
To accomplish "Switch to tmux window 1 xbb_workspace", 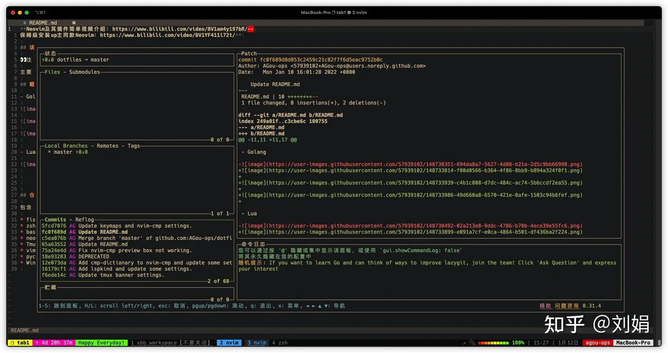I will [171, 343].
